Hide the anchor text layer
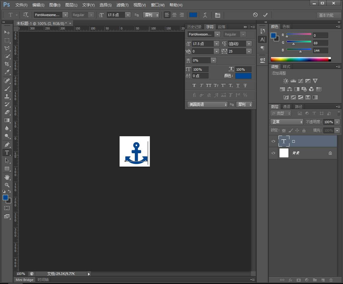Image resolution: width=343 pixels, height=284 pixels. click(x=273, y=141)
